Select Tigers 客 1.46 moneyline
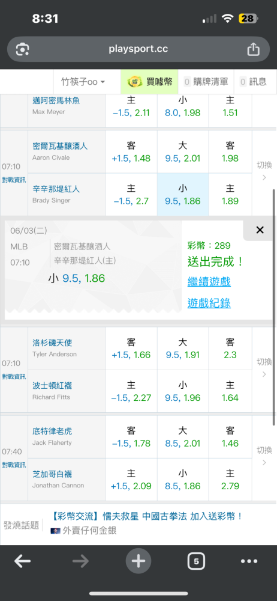Viewport: 277px width, 601px height. click(x=230, y=437)
